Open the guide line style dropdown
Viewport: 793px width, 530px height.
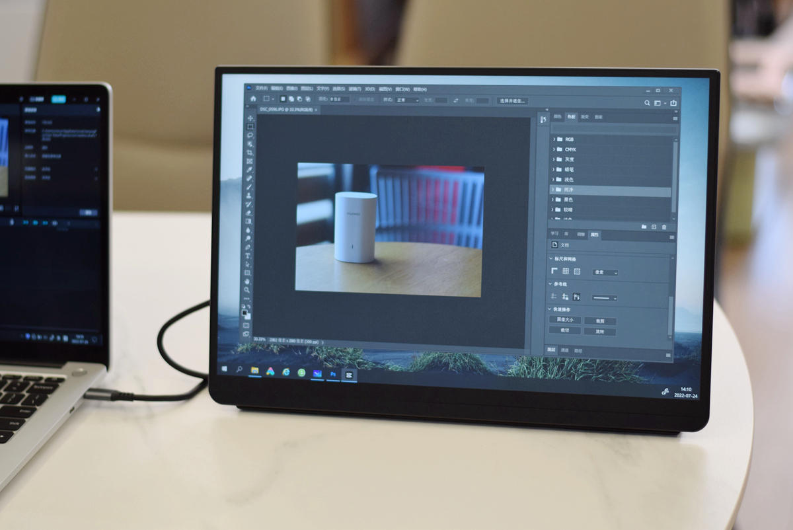[x=605, y=298]
